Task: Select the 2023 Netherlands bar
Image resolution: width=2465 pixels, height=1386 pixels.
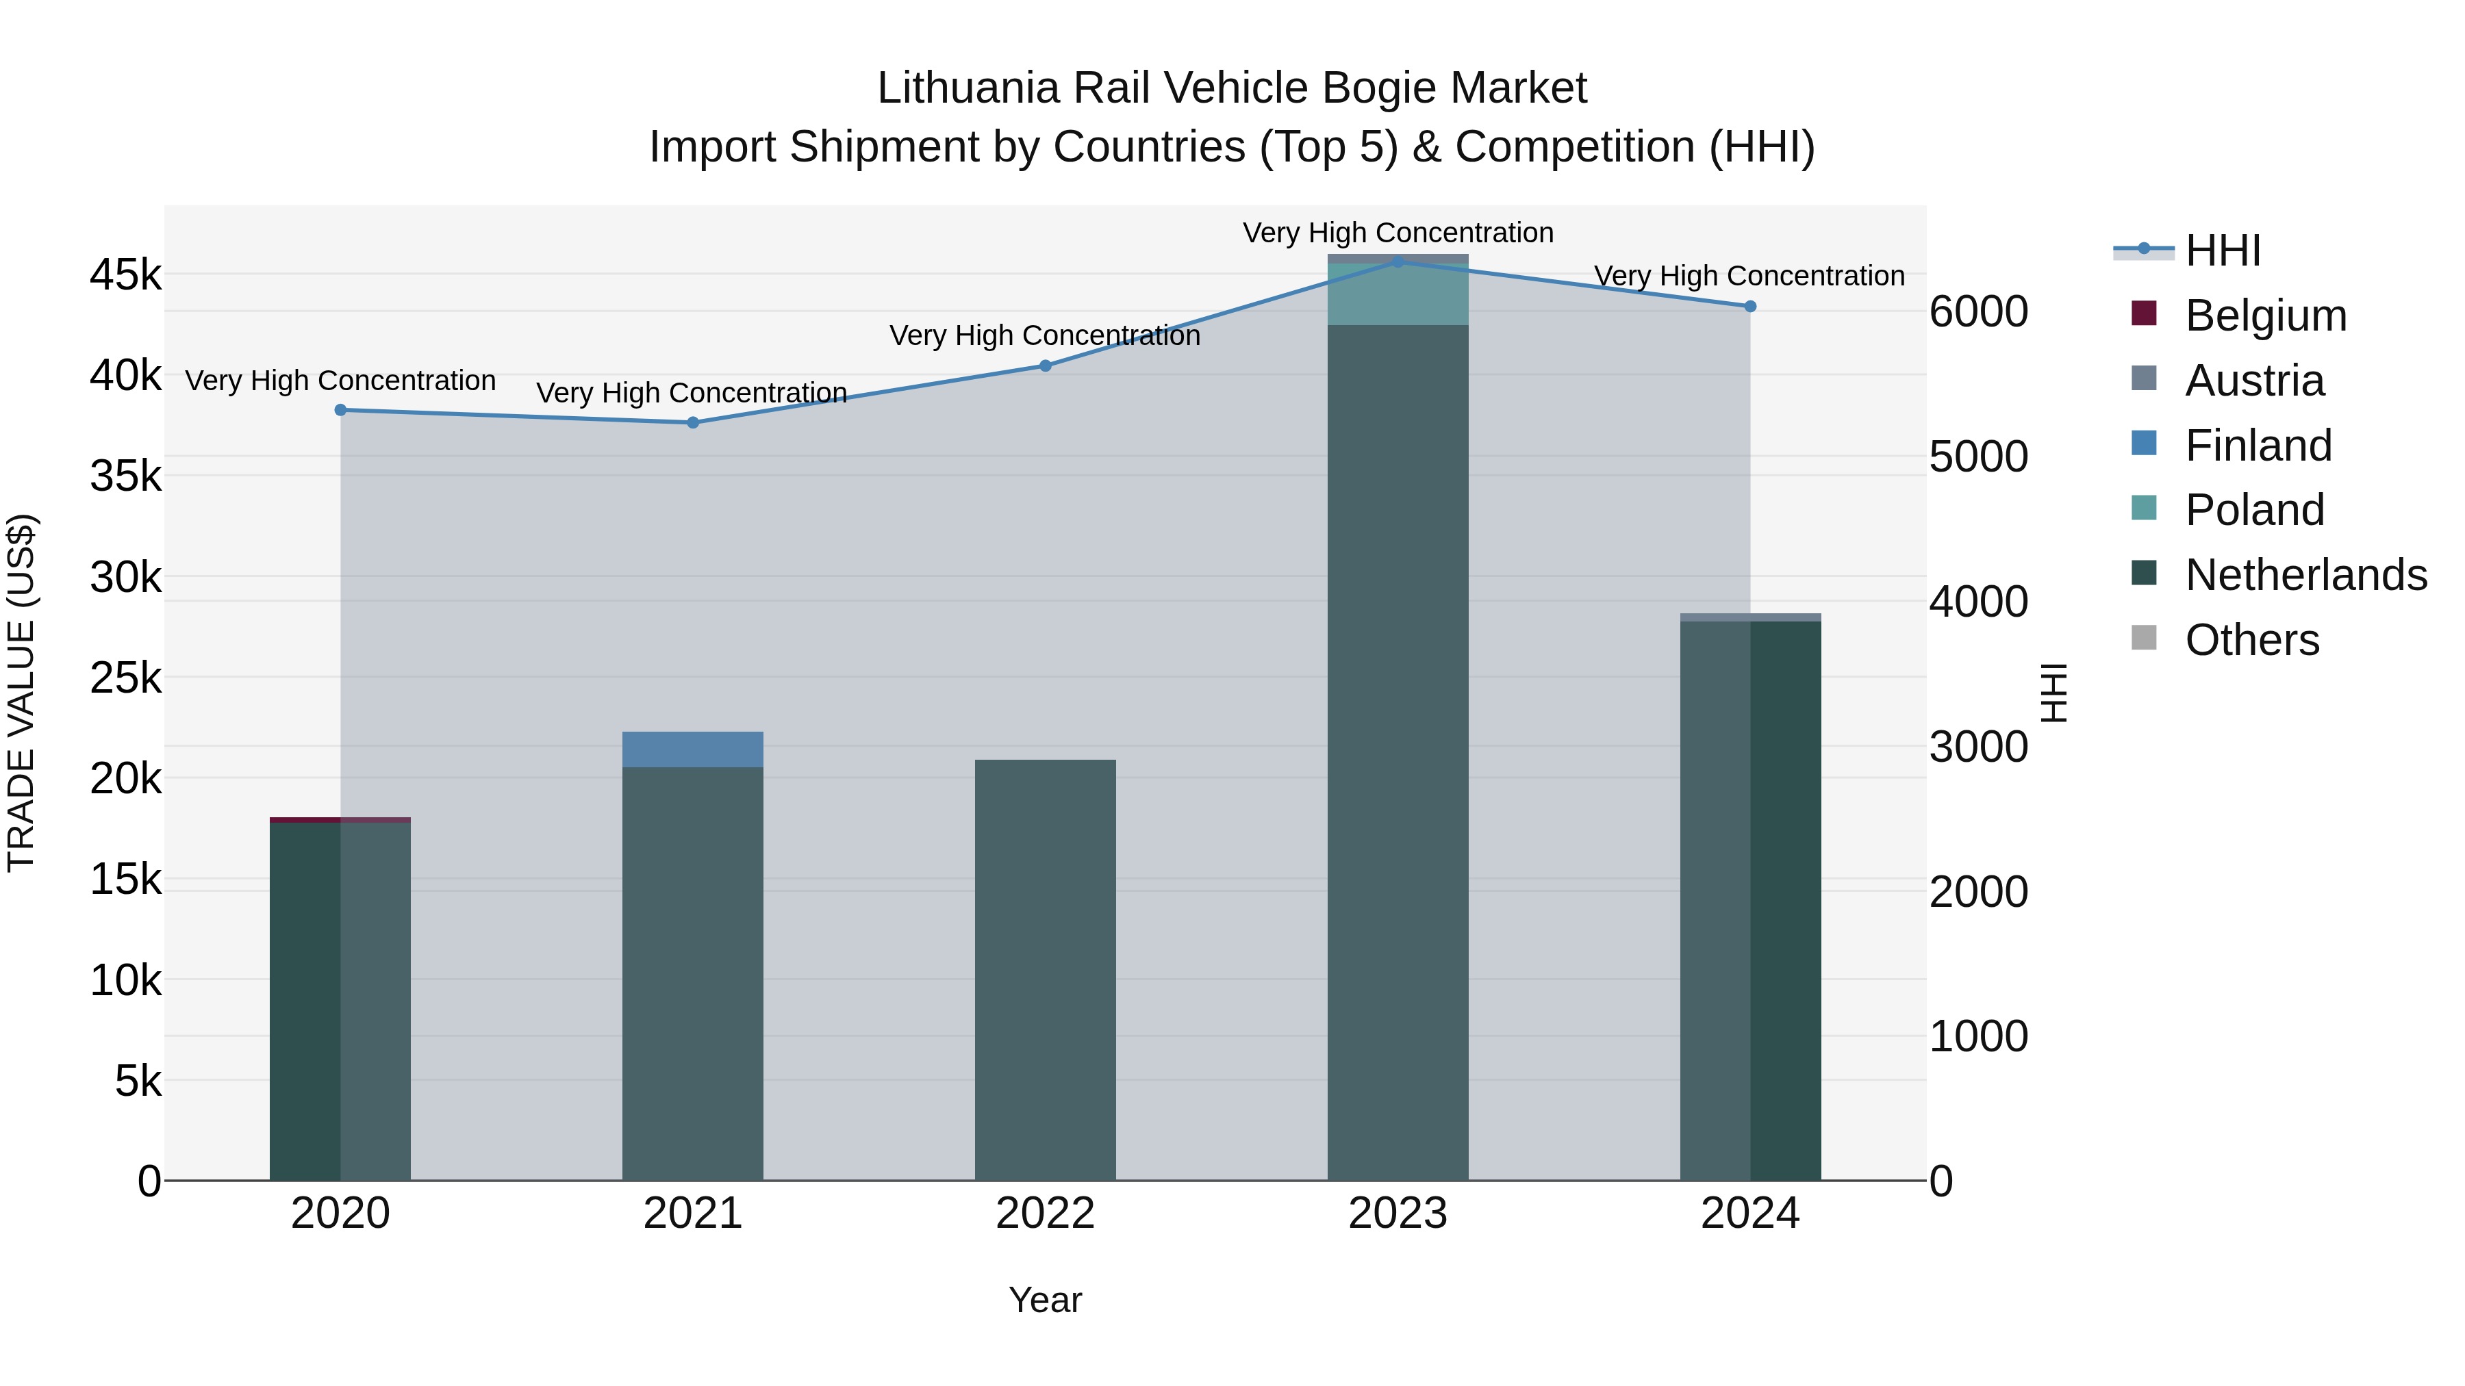Action: coord(1397,753)
